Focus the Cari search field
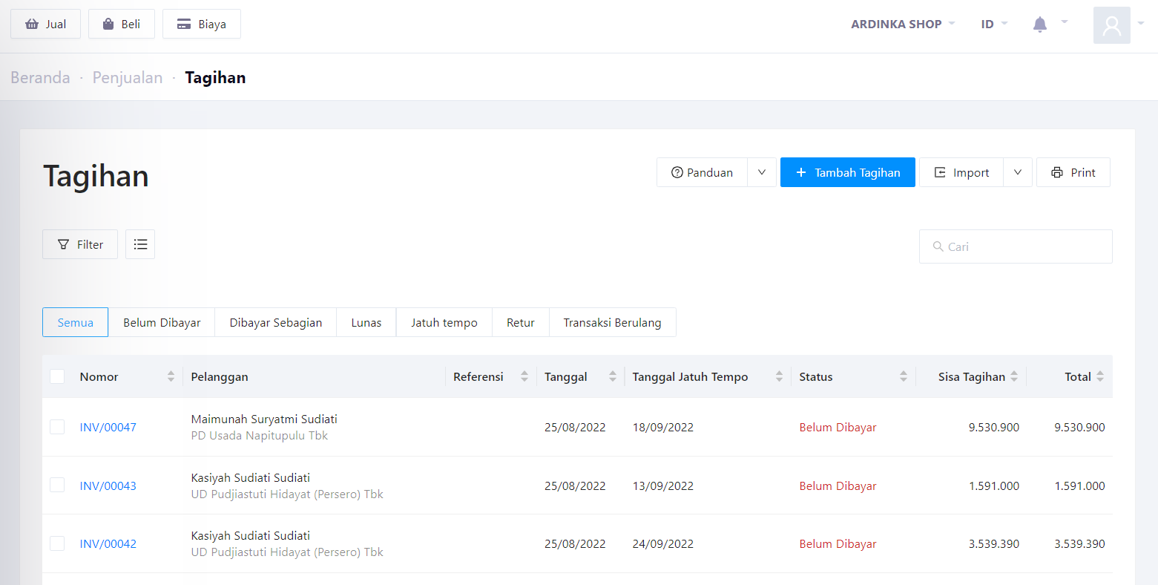1158x585 pixels. coord(1016,246)
